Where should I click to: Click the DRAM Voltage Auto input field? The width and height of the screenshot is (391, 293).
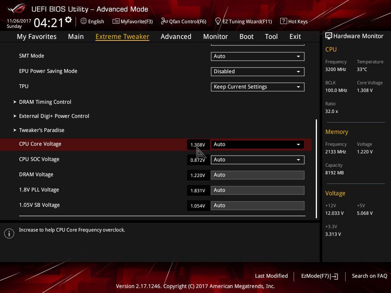pos(258,175)
